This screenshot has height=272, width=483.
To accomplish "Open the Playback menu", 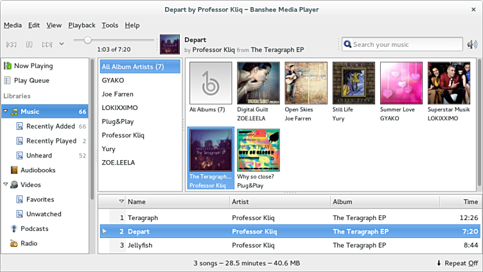I will pos(82,25).
